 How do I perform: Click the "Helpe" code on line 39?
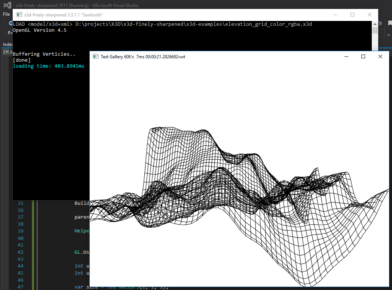coord(82,231)
